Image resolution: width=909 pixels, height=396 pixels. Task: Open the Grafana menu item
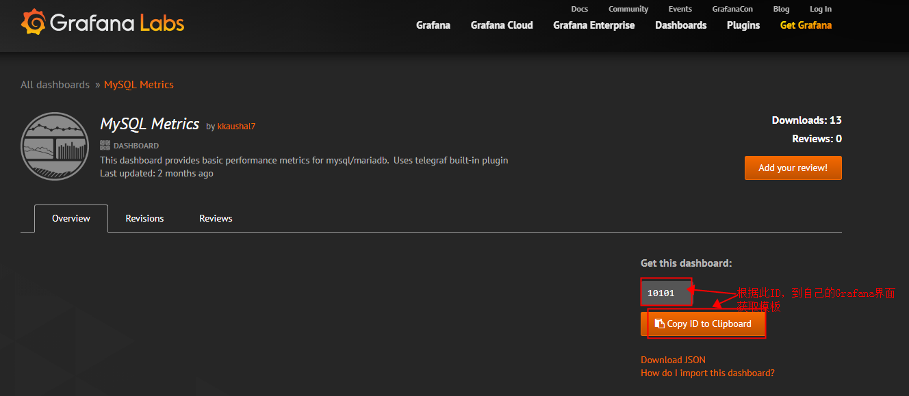[x=433, y=25]
